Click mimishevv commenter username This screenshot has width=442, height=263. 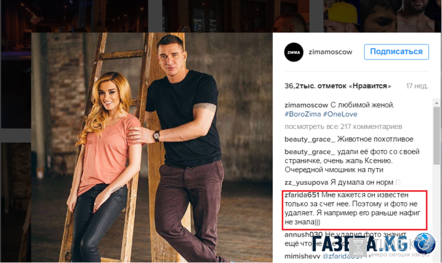coord(302,256)
